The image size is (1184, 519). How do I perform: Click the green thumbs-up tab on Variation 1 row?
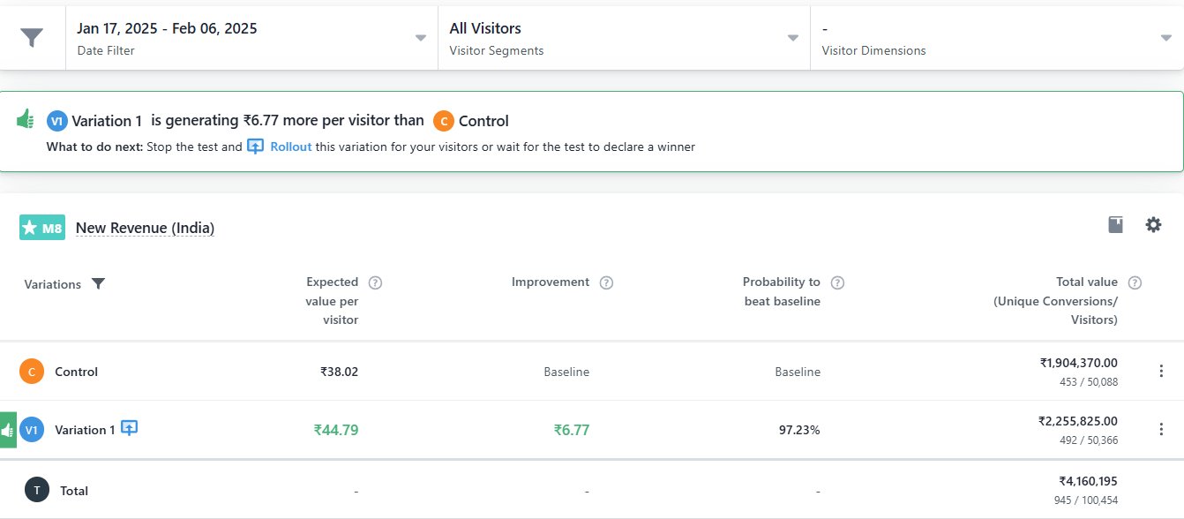[x=8, y=430]
